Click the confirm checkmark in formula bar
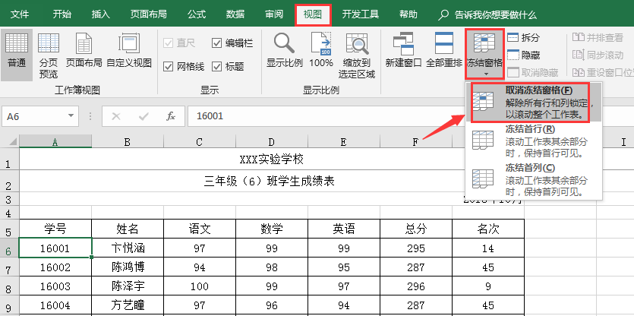634x316 pixels. pyautogui.click(x=144, y=116)
